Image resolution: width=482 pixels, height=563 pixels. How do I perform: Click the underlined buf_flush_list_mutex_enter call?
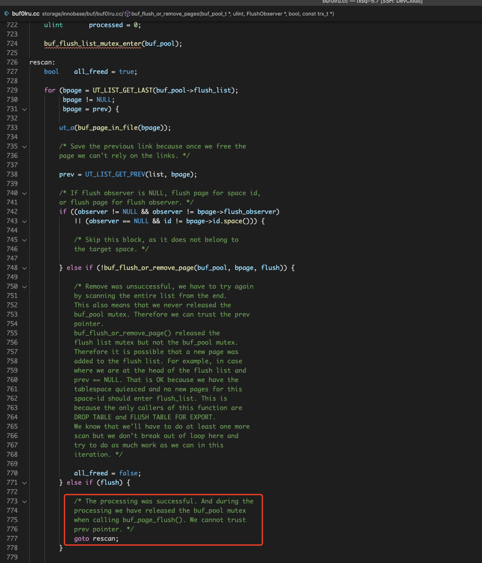92,44
